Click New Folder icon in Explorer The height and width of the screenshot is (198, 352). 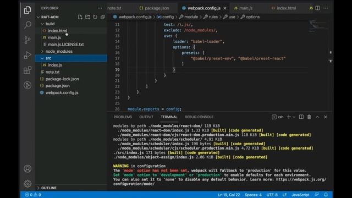pyautogui.click(x=87, y=17)
